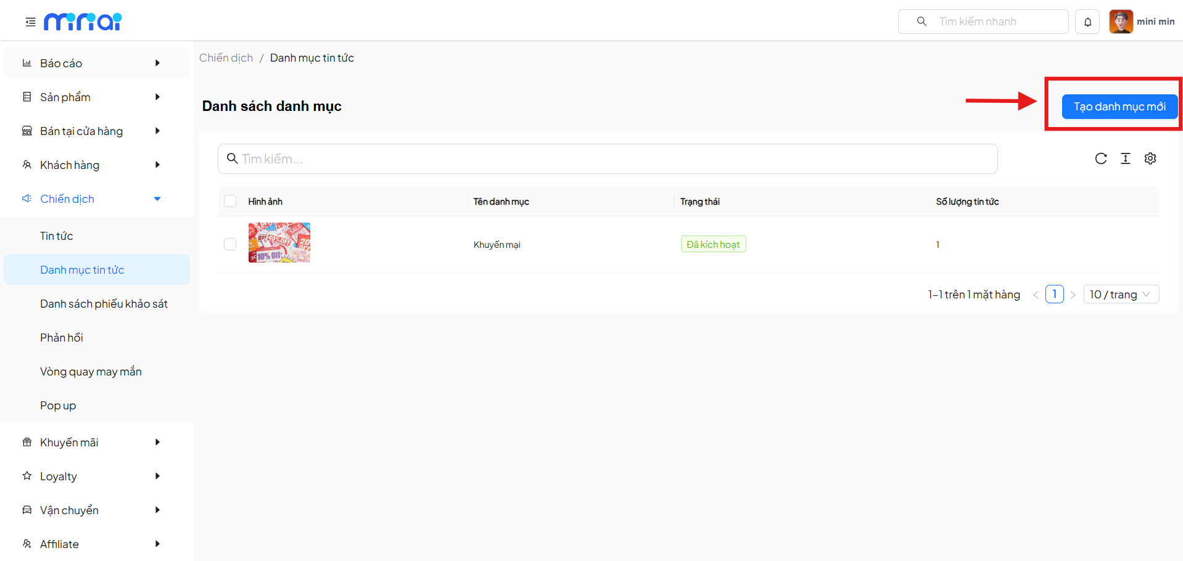Select Vòng quay may mắn menu item

pos(91,371)
